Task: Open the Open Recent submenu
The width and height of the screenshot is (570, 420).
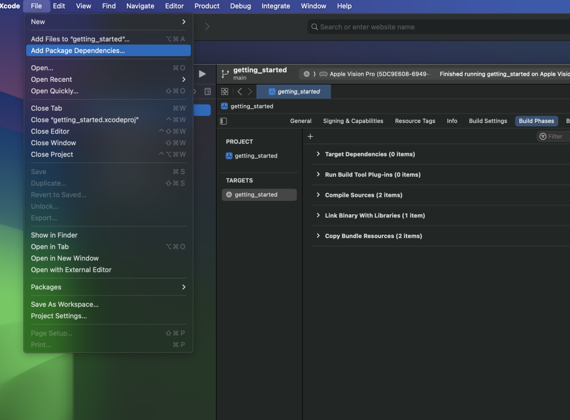Action: click(109, 80)
